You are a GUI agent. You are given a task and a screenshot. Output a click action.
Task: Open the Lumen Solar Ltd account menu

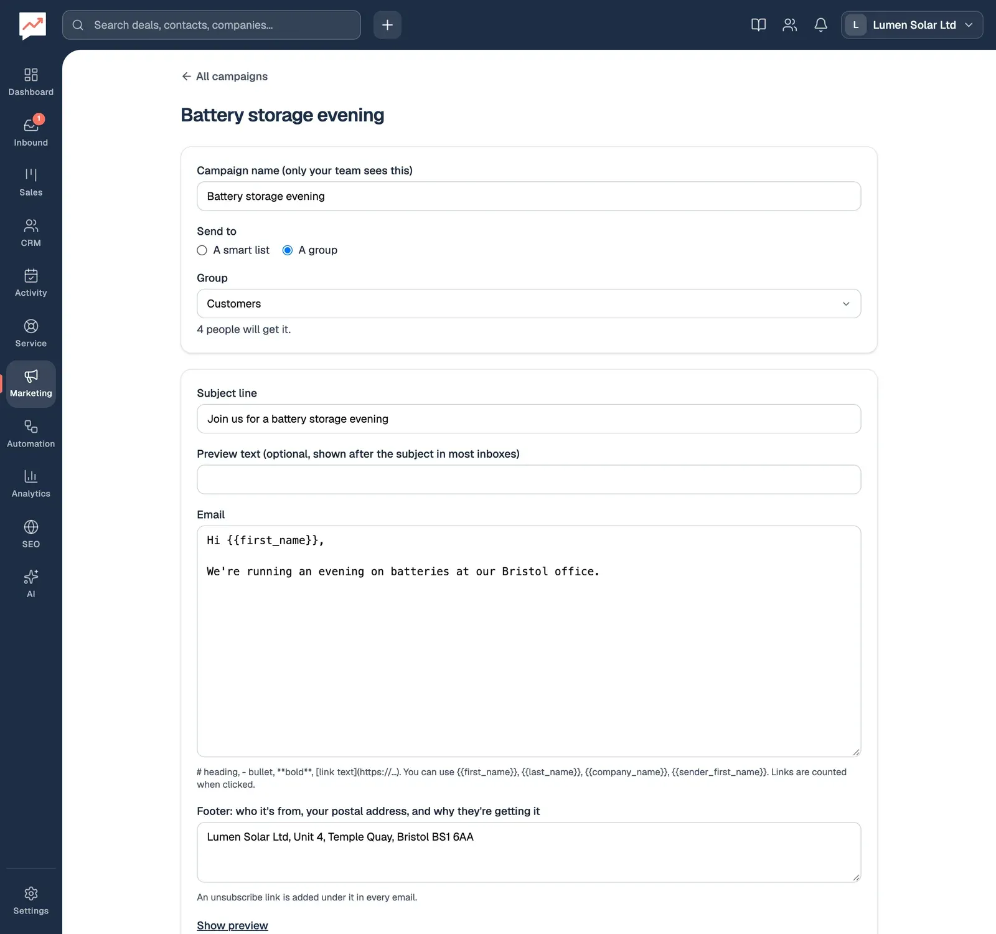[911, 25]
